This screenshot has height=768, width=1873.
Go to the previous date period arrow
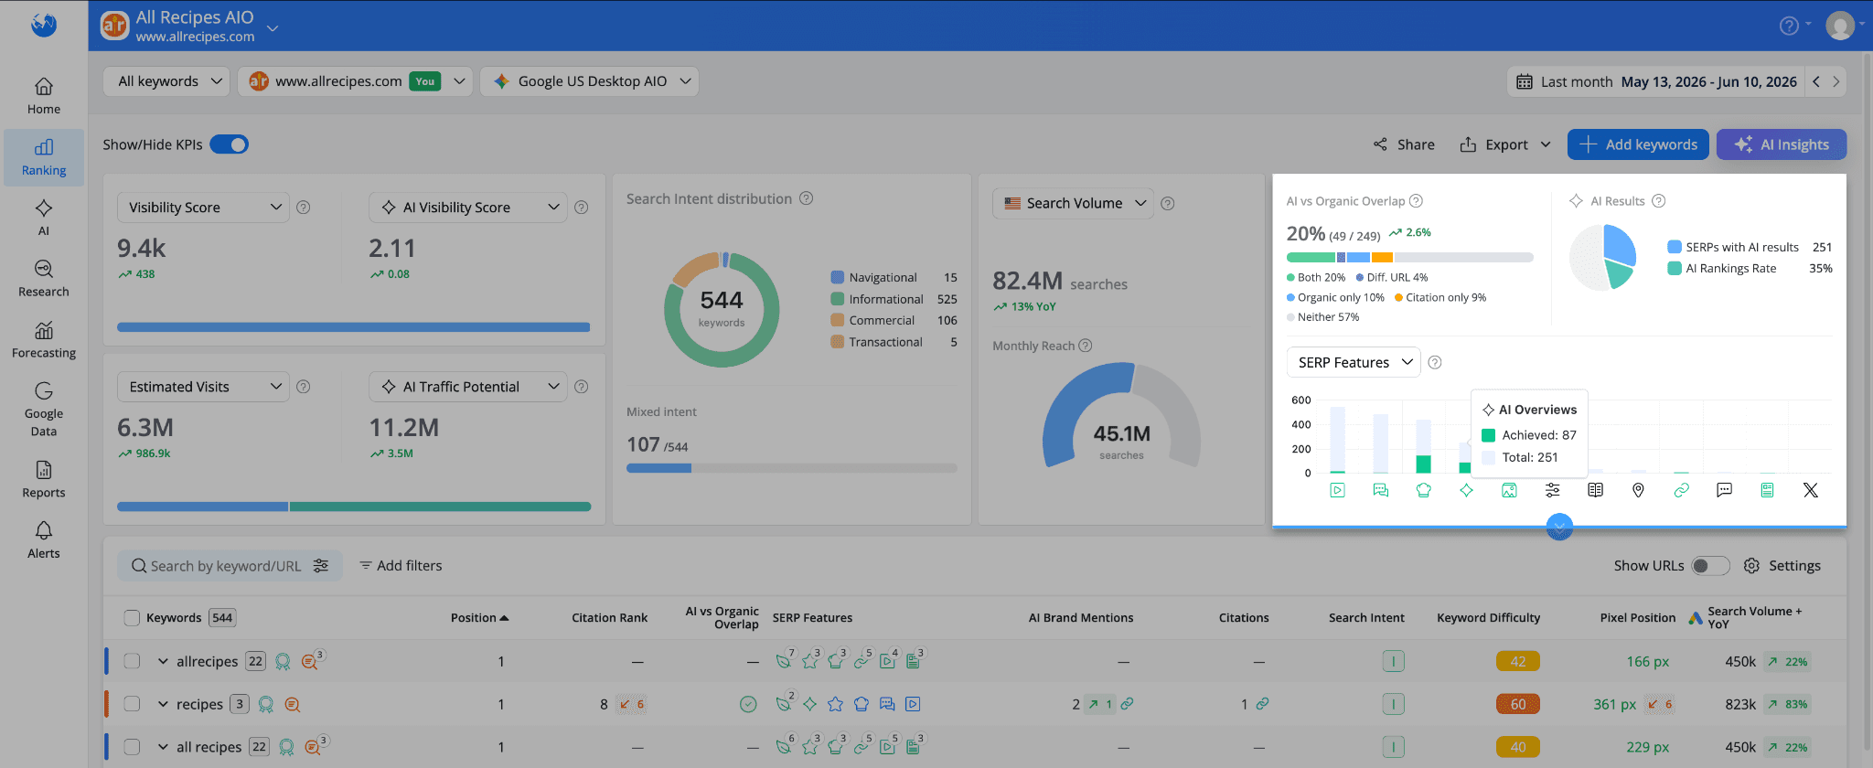(1816, 81)
